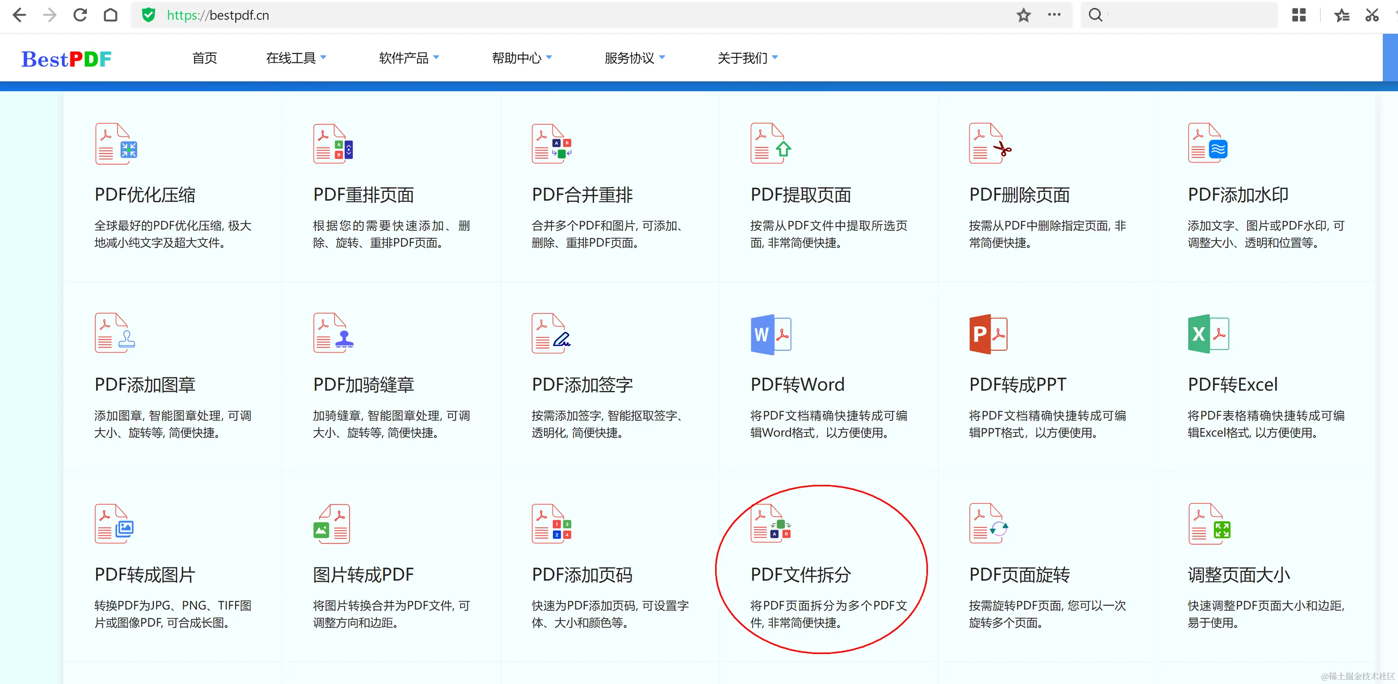Expand the 在线工具 dropdown menu
The height and width of the screenshot is (684, 1398).
[296, 58]
